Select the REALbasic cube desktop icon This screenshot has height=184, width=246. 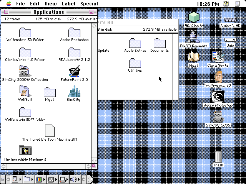194,17
